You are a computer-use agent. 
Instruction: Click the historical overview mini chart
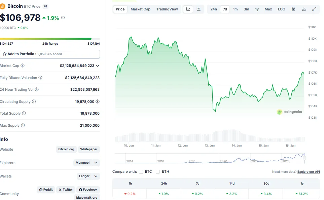click(x=210, y=159)
